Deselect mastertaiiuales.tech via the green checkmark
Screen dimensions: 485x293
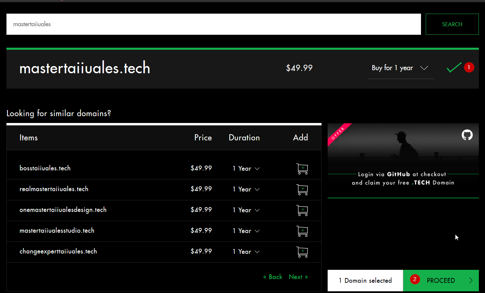[x=454, y=67]
